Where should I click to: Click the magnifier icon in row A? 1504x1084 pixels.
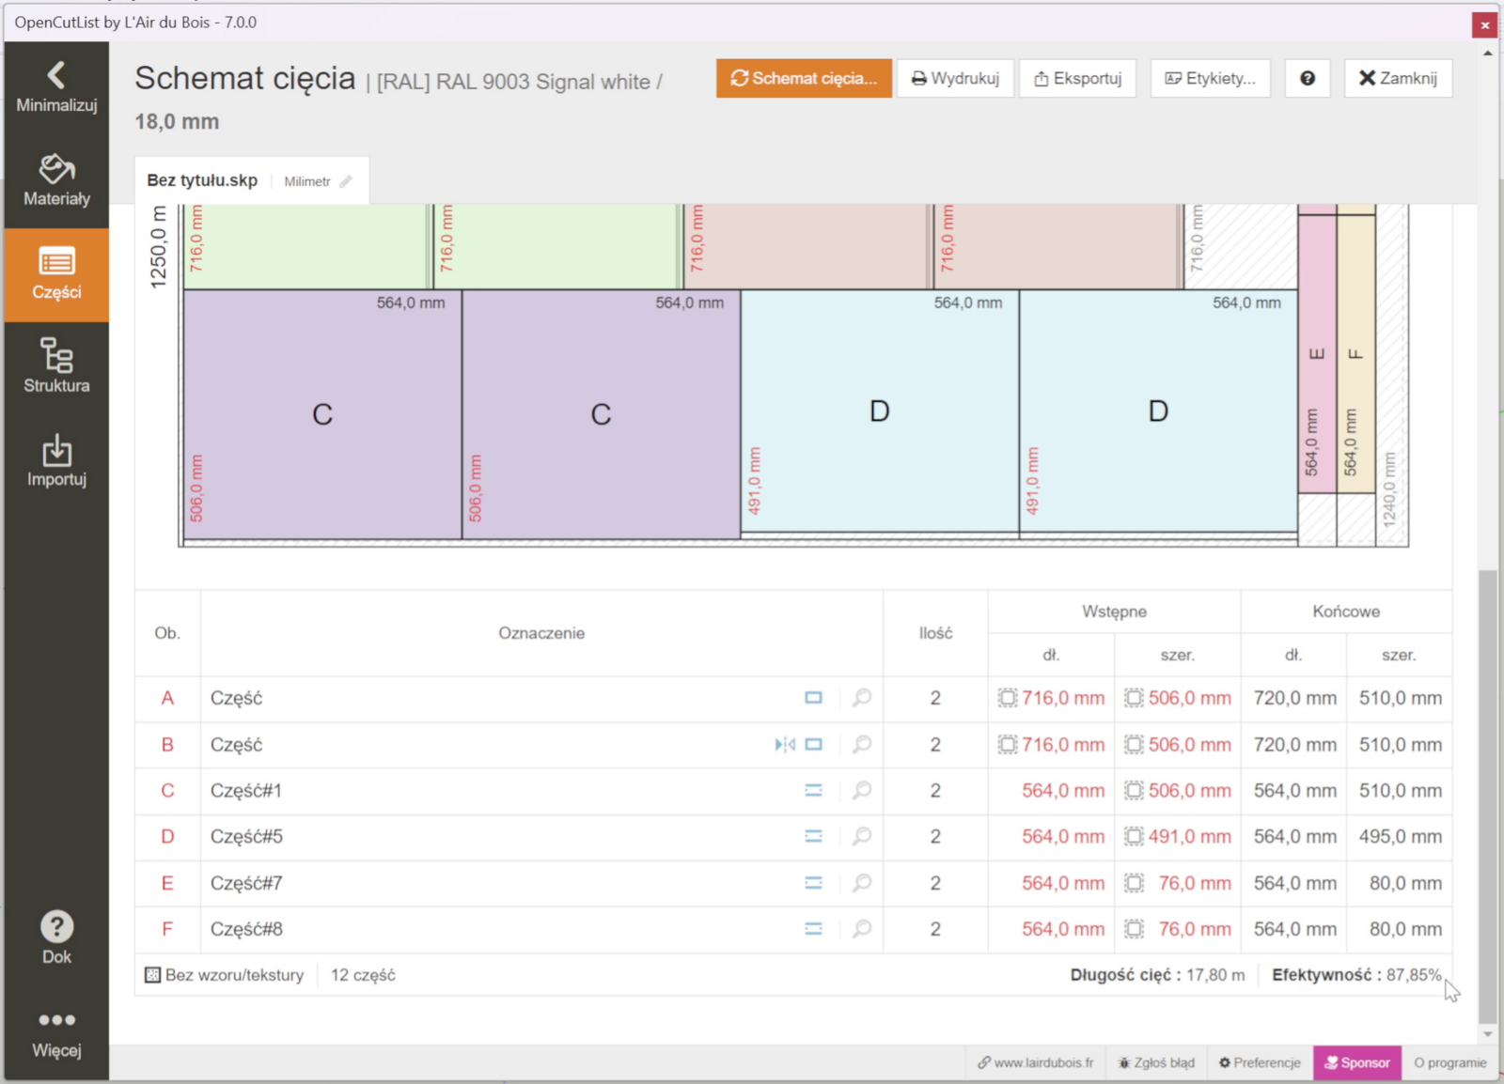861,698
